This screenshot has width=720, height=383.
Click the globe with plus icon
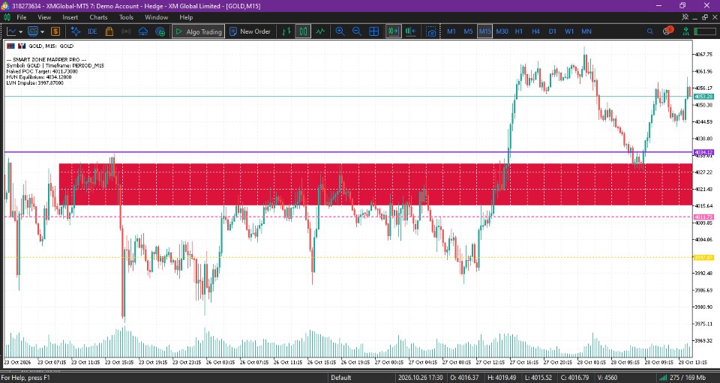coord(160,31)
